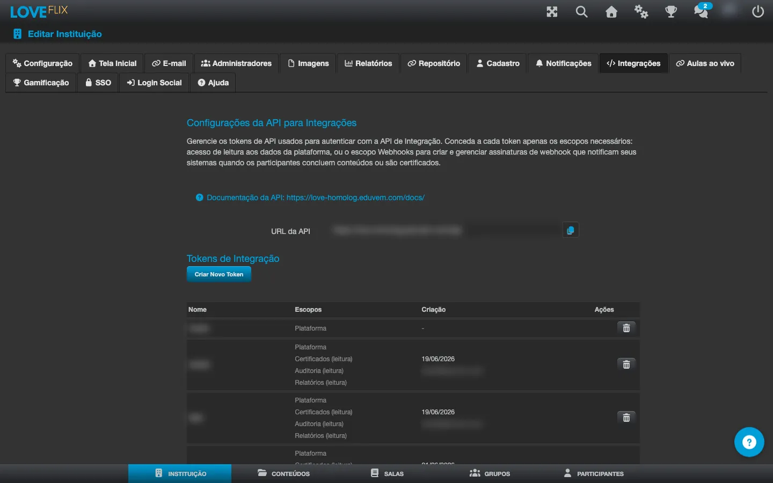Delete the third token dated 19/06/2026

[x=626, y=418]
